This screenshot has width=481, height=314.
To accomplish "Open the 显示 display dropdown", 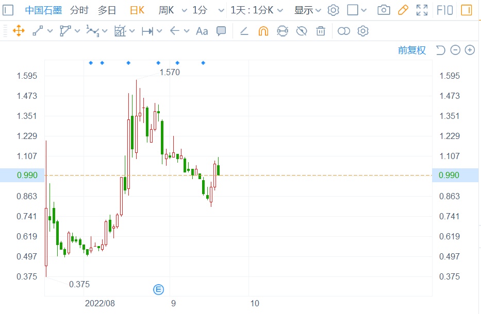I will coord(307,10).
